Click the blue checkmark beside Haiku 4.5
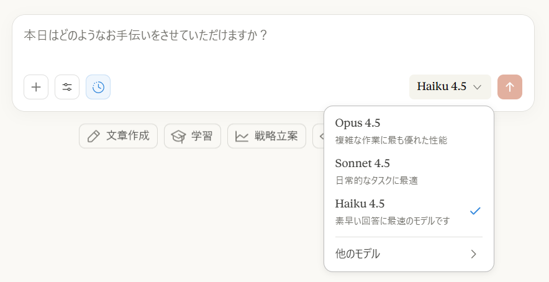 pos(475,211)
